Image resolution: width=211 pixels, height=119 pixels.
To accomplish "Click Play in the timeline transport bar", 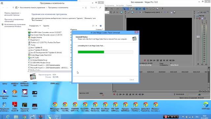I will (124, 94).
